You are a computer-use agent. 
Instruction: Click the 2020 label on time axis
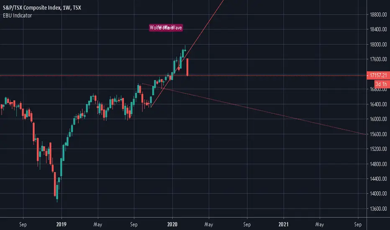(x=172, y=224)
